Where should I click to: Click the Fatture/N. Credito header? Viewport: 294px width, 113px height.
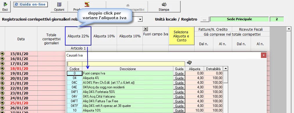213,30
